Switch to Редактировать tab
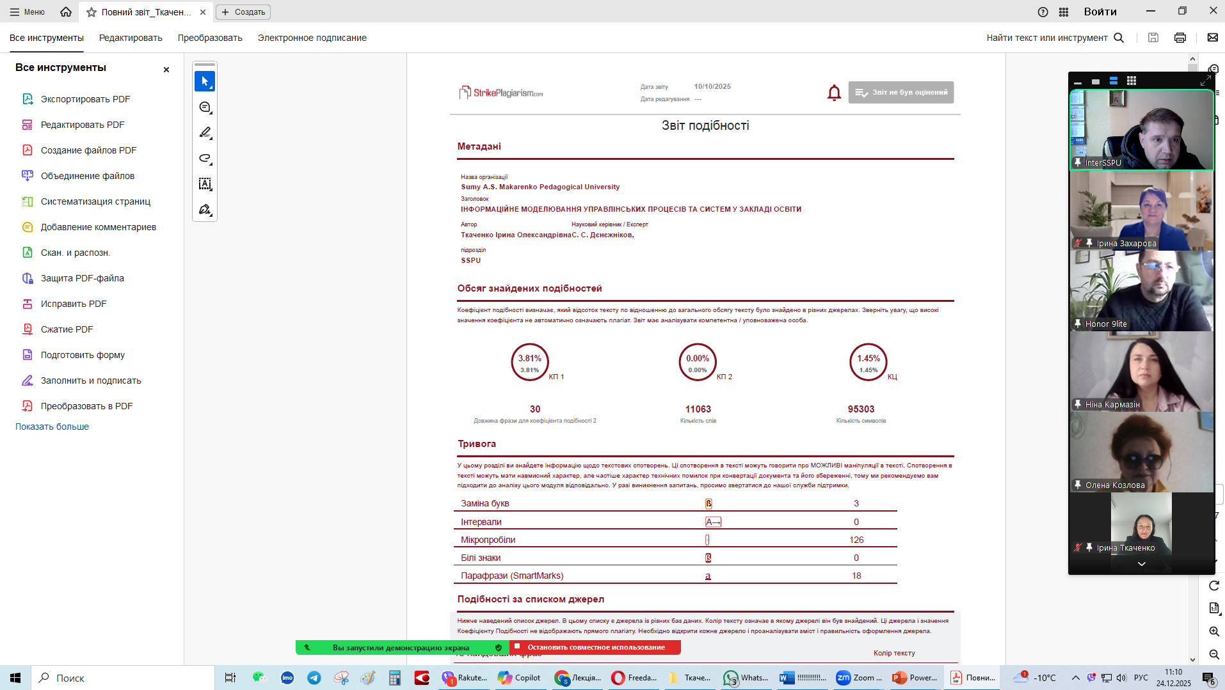1225x690 pixels. point(131,38)
